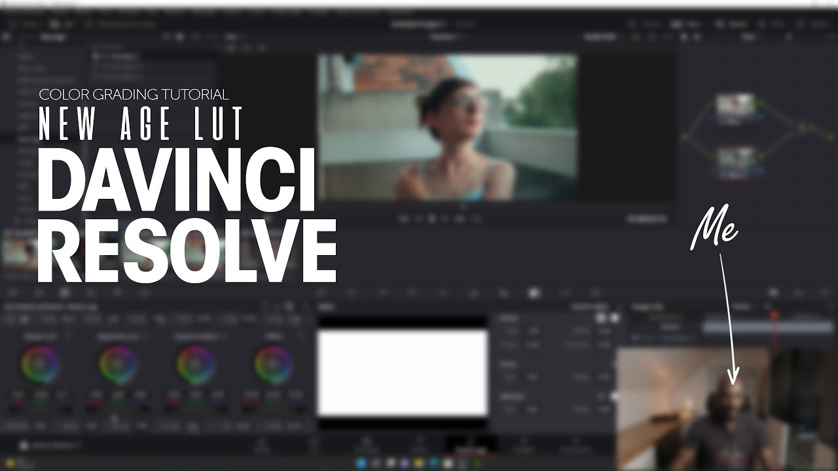Click the viewer timecode display
838x471 pixels.
646,218
